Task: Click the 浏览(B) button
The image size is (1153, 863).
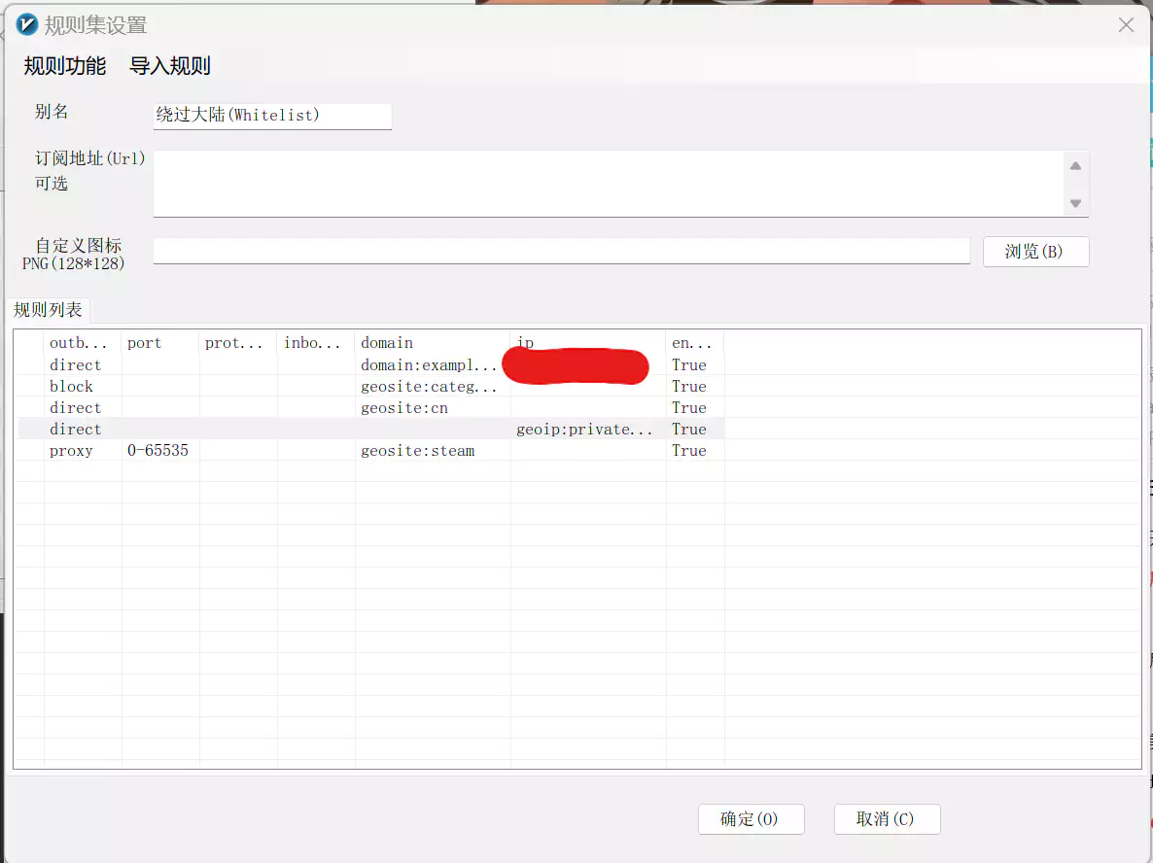Action: [x=1035, y=252]
